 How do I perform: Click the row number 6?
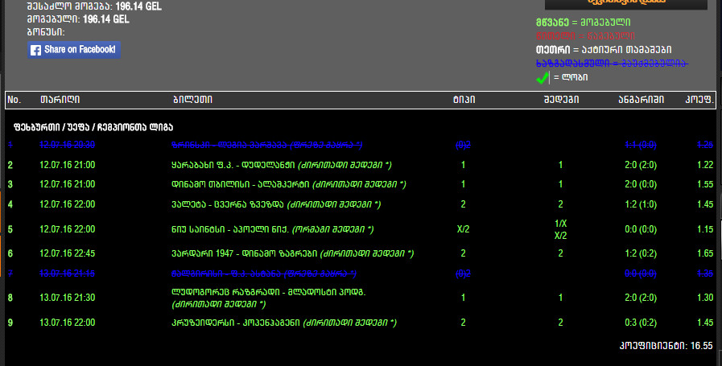pyautogui.click(x=10, y=253)
